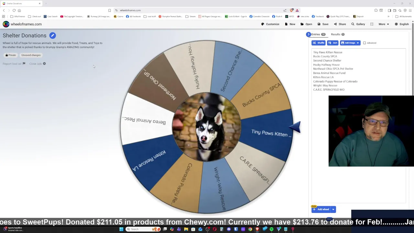Close the Shelter Donations browser tab
Image resolution: width=414 pixels, height=233 pixels.
(39, 4)
